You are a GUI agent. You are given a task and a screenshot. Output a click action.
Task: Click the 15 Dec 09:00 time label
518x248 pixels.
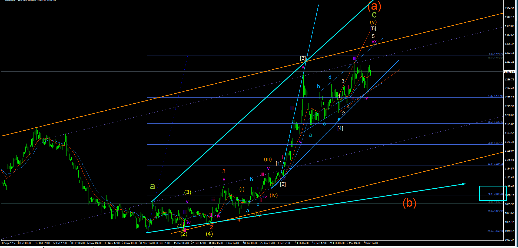[x=181, y=243]
